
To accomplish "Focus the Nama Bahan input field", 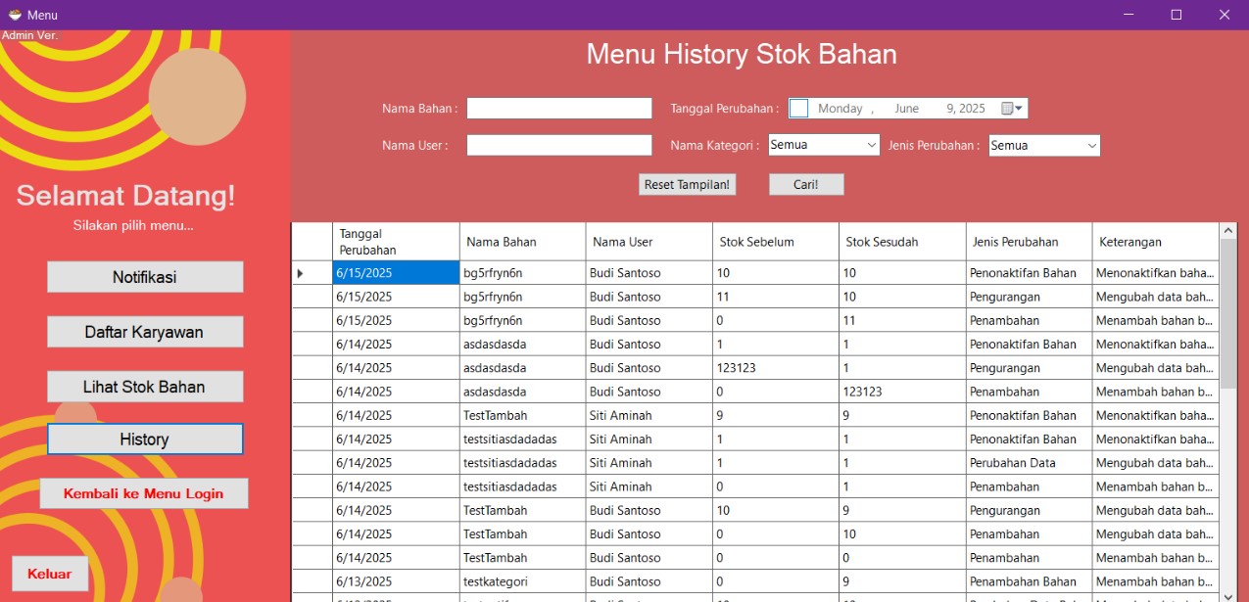I will tap(558, 109).
